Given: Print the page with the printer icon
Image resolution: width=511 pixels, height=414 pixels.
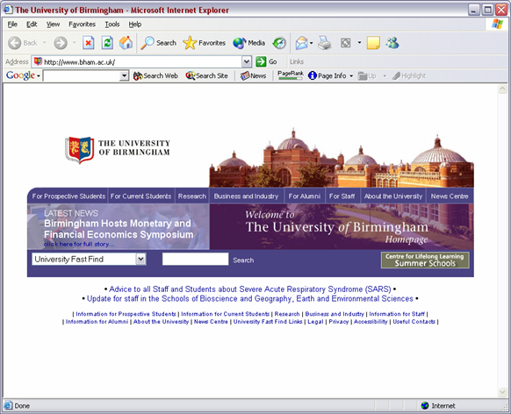Looking at the screenshot, I should coord(325,43).
